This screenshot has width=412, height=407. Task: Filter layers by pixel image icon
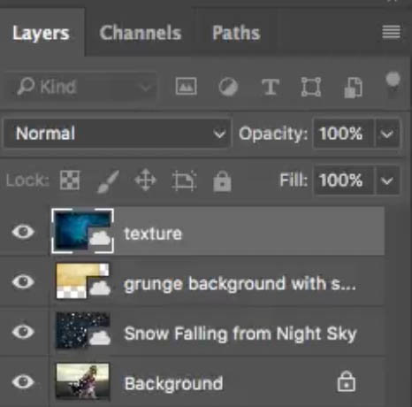[186, 86]
